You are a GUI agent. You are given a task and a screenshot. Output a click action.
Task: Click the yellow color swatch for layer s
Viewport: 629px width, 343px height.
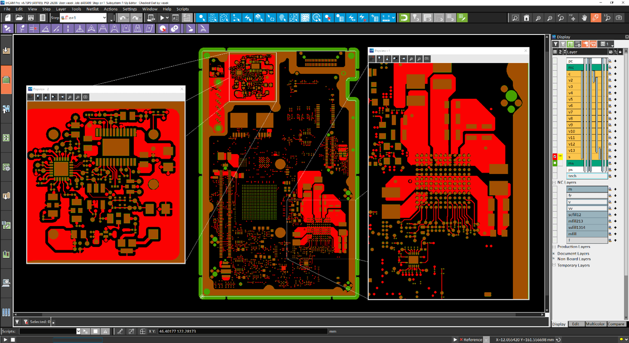tap(560, 157)
